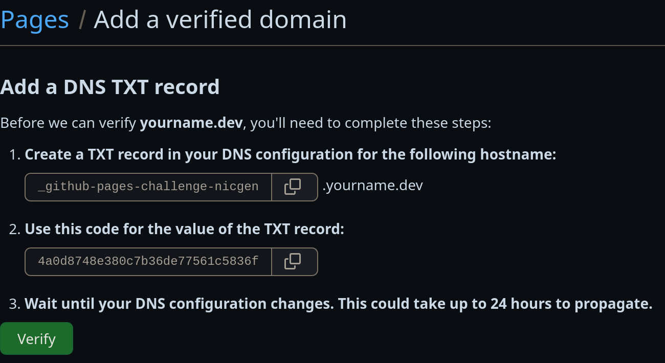Viewport: 665px width, 363px height.
Task: Click the Add a DNS TXT record heading
Action: point(110,86)
